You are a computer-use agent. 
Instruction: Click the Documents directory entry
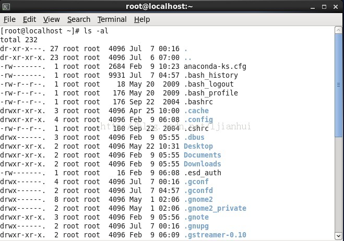tap(202, 155)
